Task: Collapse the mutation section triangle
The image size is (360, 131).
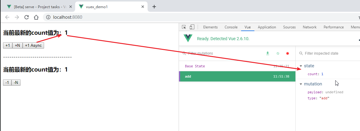Action: [301, 84]
